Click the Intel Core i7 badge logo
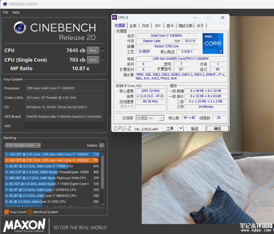Viewport: 274px width, 234px height. click(213, 44)
